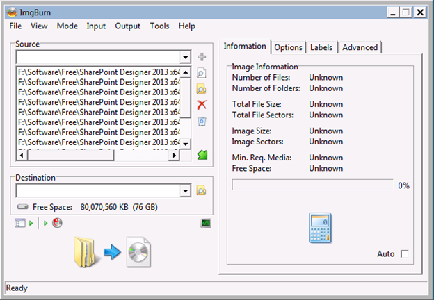Viewport: 434px width, 300px height.
Task: Remove selected source item with red X
Action: 202,105
